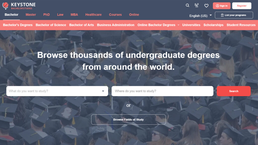This screenshot has width=258, height=145.
Task: Click the List your programs button
Action: tap(234, 15)
